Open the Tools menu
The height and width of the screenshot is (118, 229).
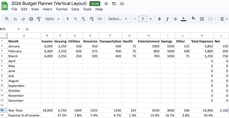[87, 9]
